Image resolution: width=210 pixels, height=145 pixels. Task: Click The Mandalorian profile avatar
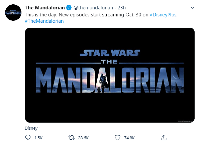coord(12,12)
